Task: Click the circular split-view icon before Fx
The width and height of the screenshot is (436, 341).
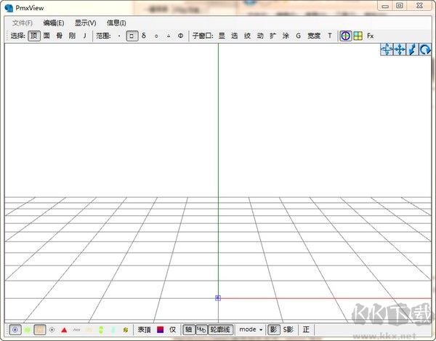Action: 346,36
